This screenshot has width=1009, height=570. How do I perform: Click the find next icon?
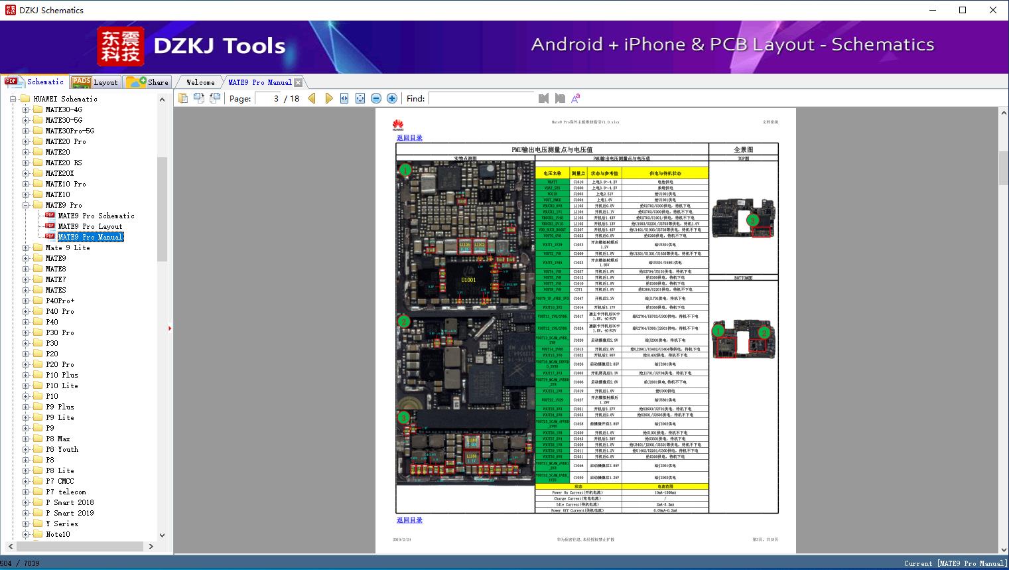(x=560, y=98)
